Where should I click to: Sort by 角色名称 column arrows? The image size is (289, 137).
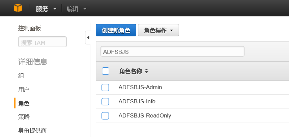(x=146, y=71)
